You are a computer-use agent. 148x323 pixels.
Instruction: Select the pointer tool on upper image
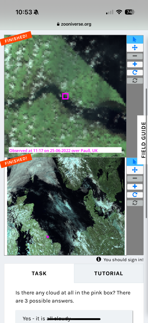tap(135, 39)
